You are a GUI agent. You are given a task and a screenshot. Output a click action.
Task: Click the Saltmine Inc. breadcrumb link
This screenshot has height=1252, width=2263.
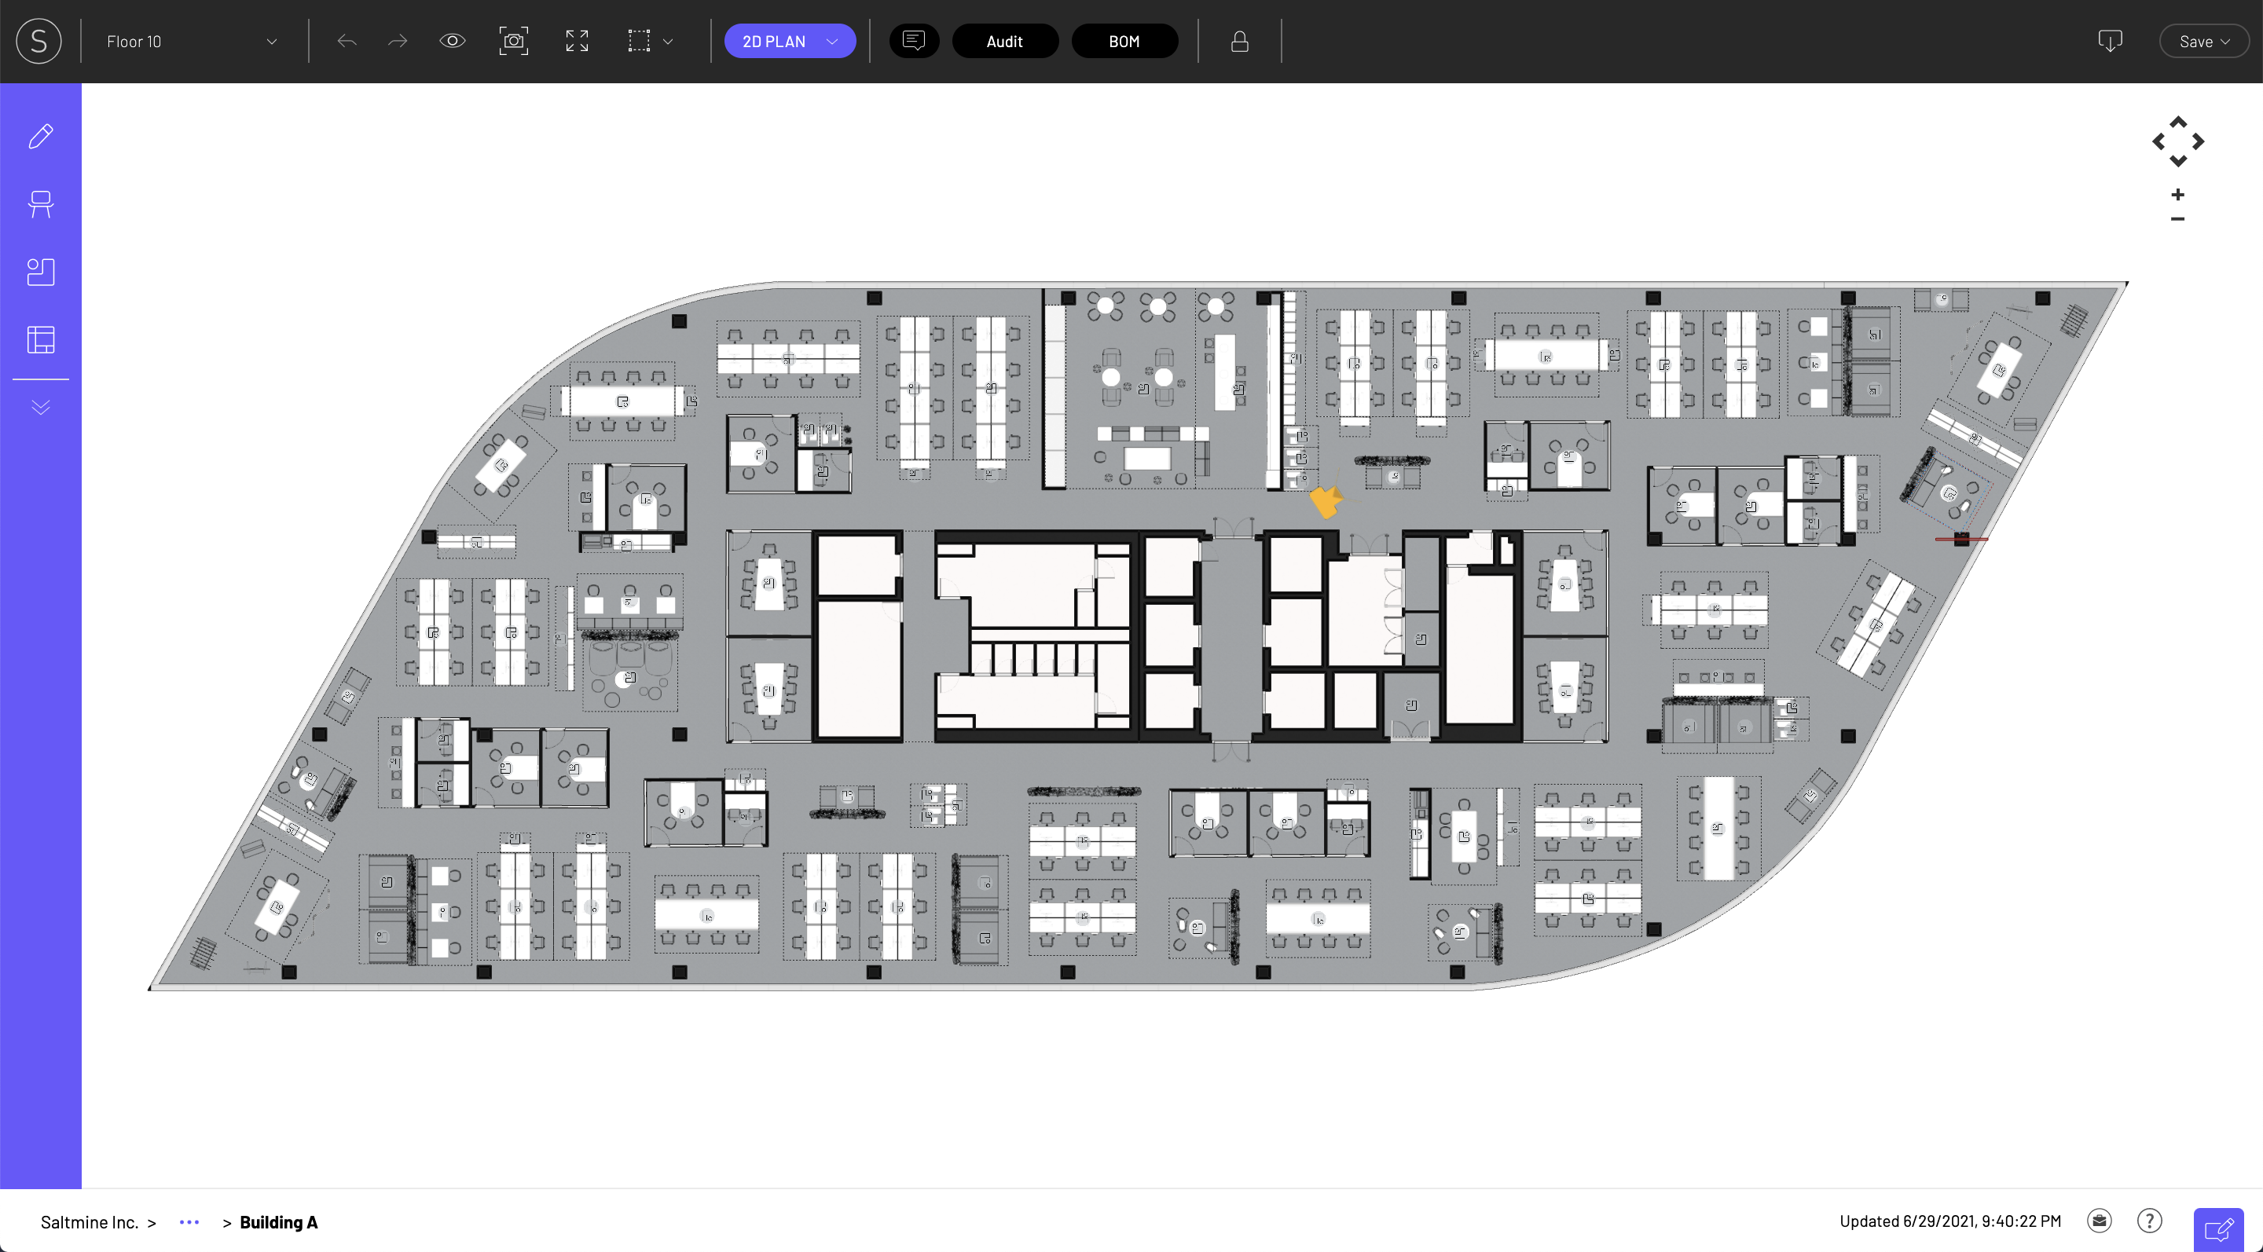(x=90, y=1222)
